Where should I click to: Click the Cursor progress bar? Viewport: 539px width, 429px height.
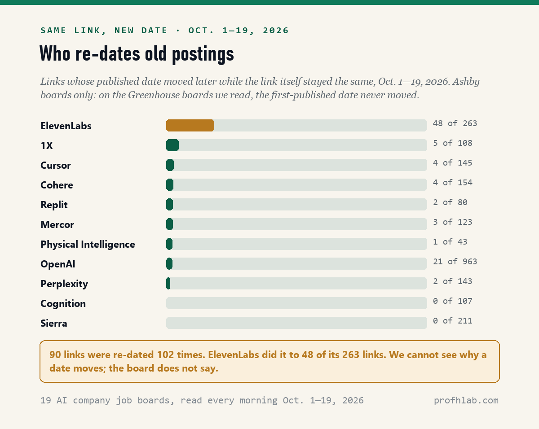[296, 165]
